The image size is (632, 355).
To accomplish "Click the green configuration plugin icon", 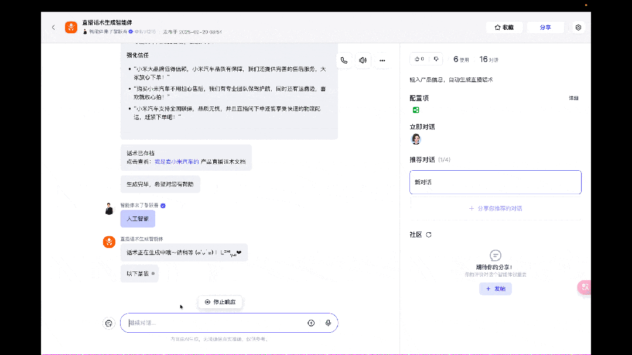I will 416,110.
